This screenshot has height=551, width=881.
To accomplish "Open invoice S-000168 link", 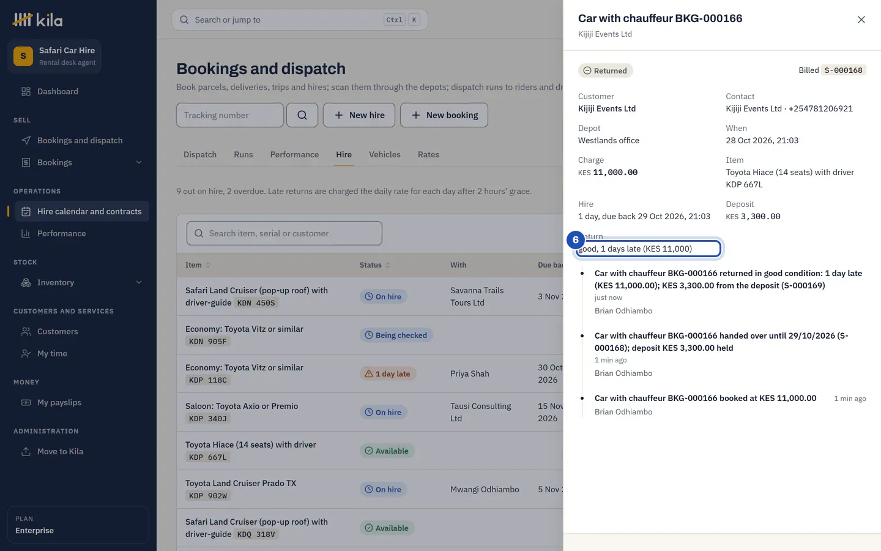I will coord(844,70).
